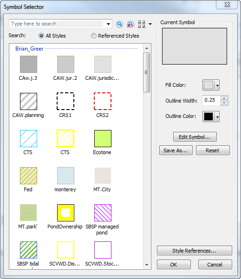Click the Style References button

(x=195, y=251)
